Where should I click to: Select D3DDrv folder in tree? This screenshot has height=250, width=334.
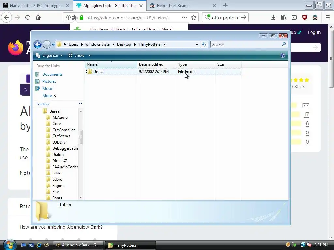click(59, 142)
